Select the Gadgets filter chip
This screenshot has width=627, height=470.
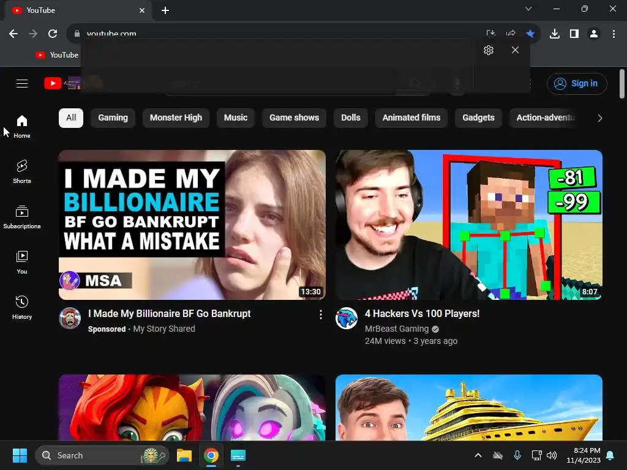(478, 118)
